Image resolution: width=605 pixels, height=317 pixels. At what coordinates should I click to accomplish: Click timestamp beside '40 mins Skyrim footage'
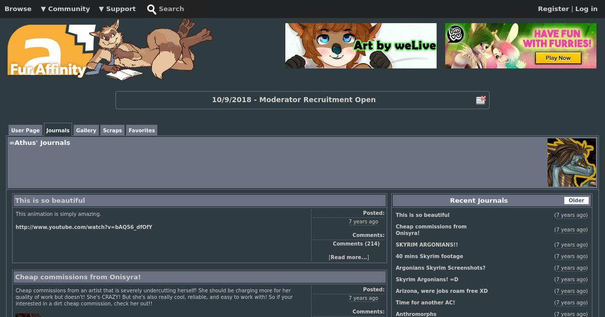pos(571,257)
